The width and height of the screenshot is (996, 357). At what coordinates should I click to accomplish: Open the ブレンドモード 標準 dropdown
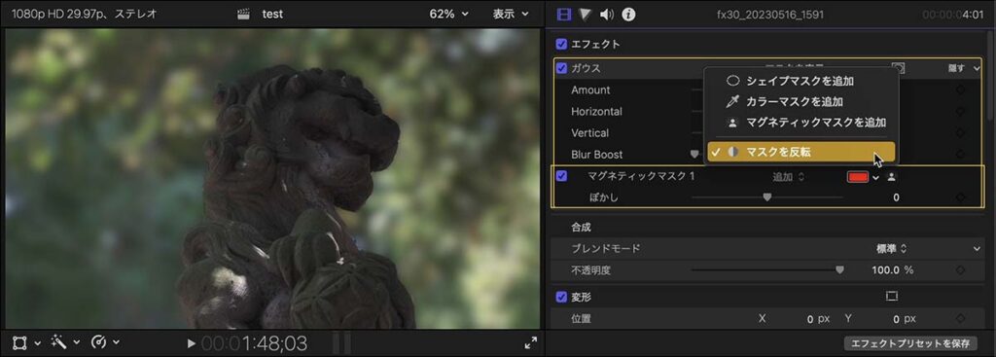(x=892, y=248)
